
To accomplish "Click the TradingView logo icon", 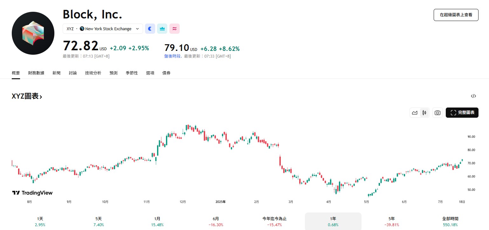I will tap(15, 192).
